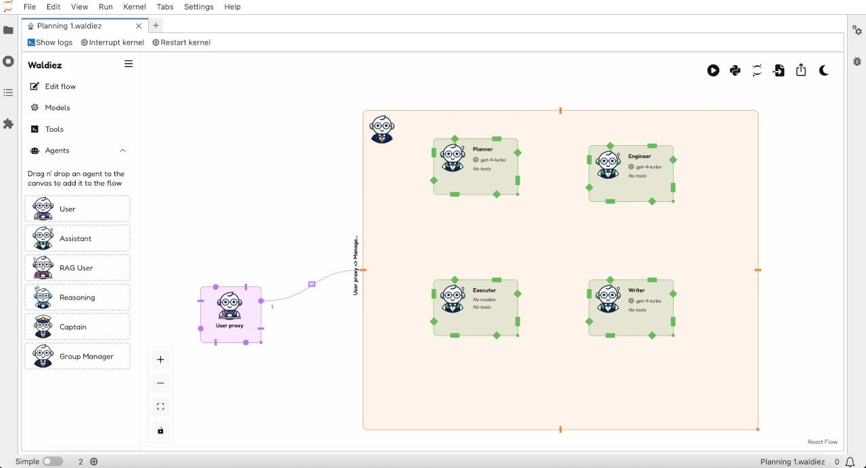Export the flow using the share icon
Viewport: 866px width, 468px height.
(801, 70)
